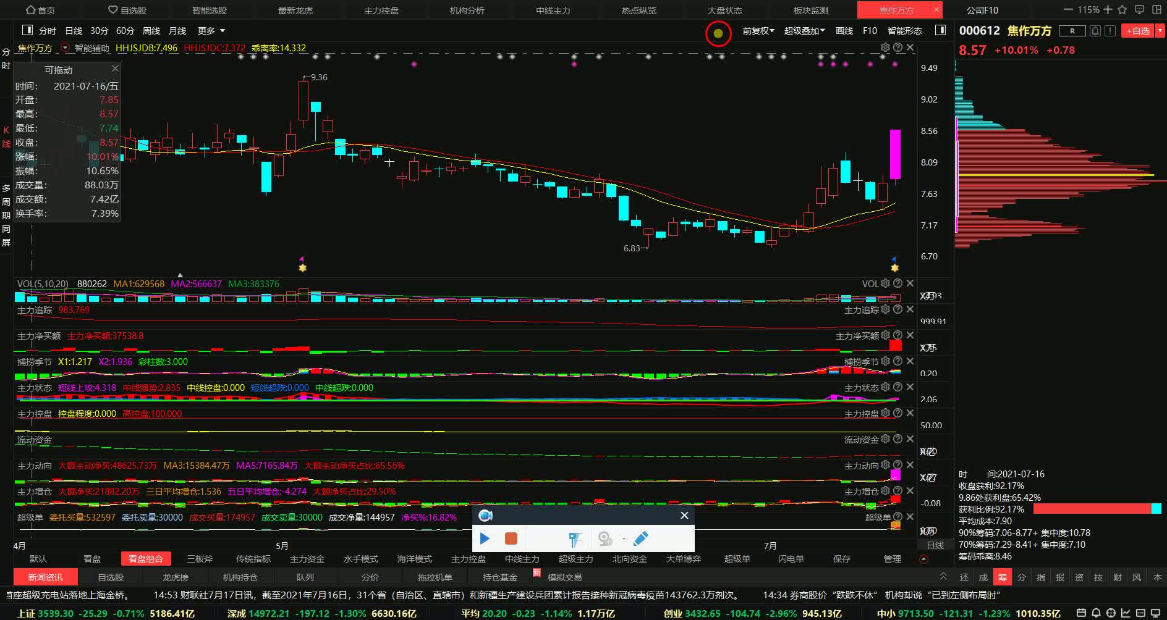1167x620 pixels.
Task: Click the line chart icon in bottom status bar
Action: click(x=1127, y=613)
